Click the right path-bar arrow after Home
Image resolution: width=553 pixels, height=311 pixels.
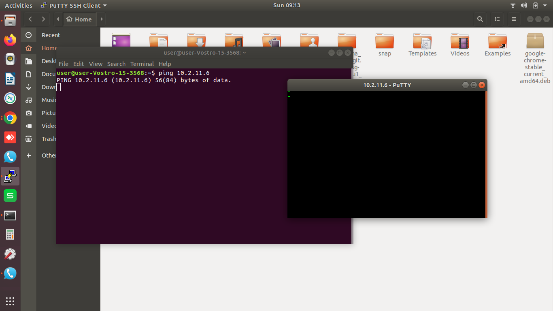[x=101, y=19]
